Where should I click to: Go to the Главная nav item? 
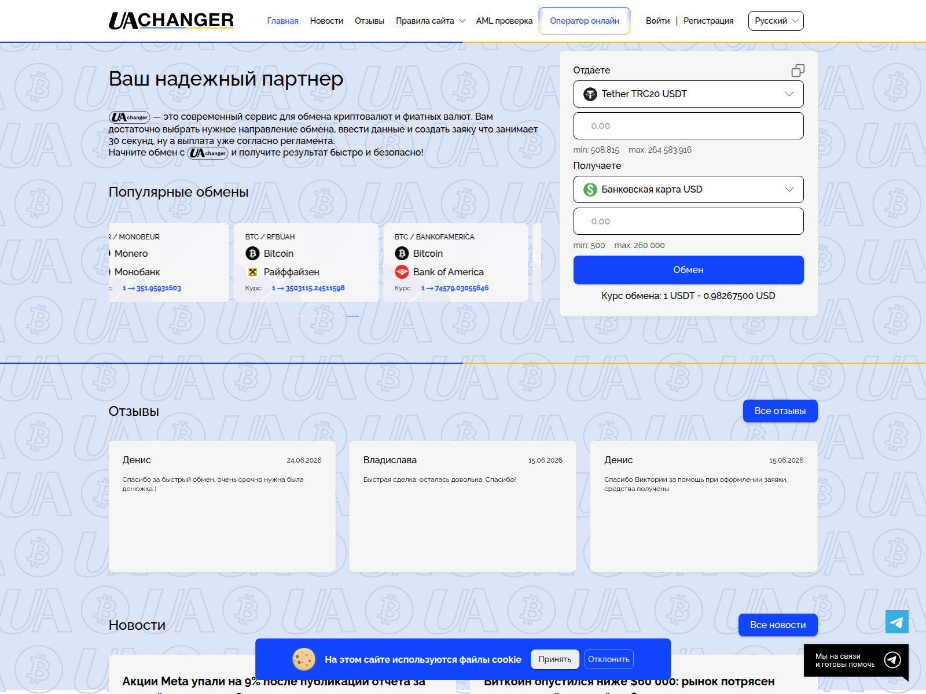[282, 21]
